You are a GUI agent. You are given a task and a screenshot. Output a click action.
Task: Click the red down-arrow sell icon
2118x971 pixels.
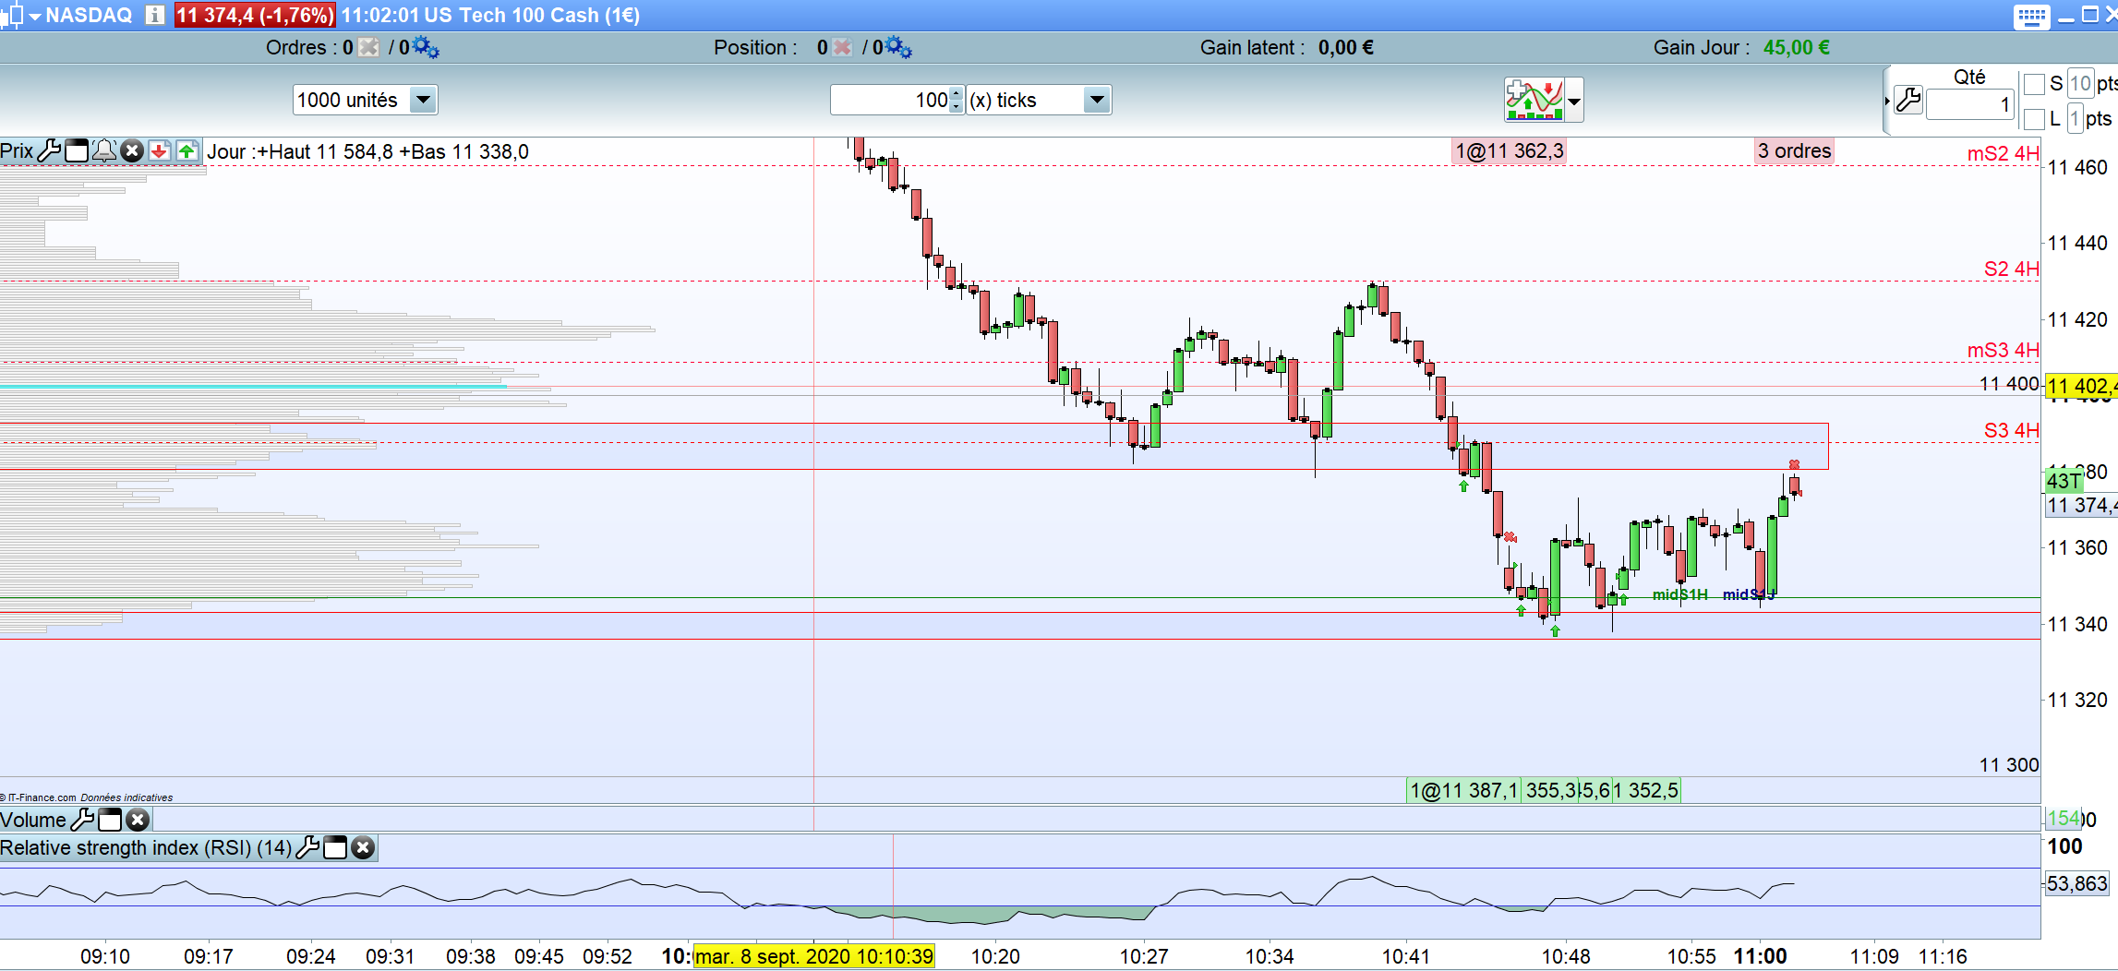(x=160, y=150)
